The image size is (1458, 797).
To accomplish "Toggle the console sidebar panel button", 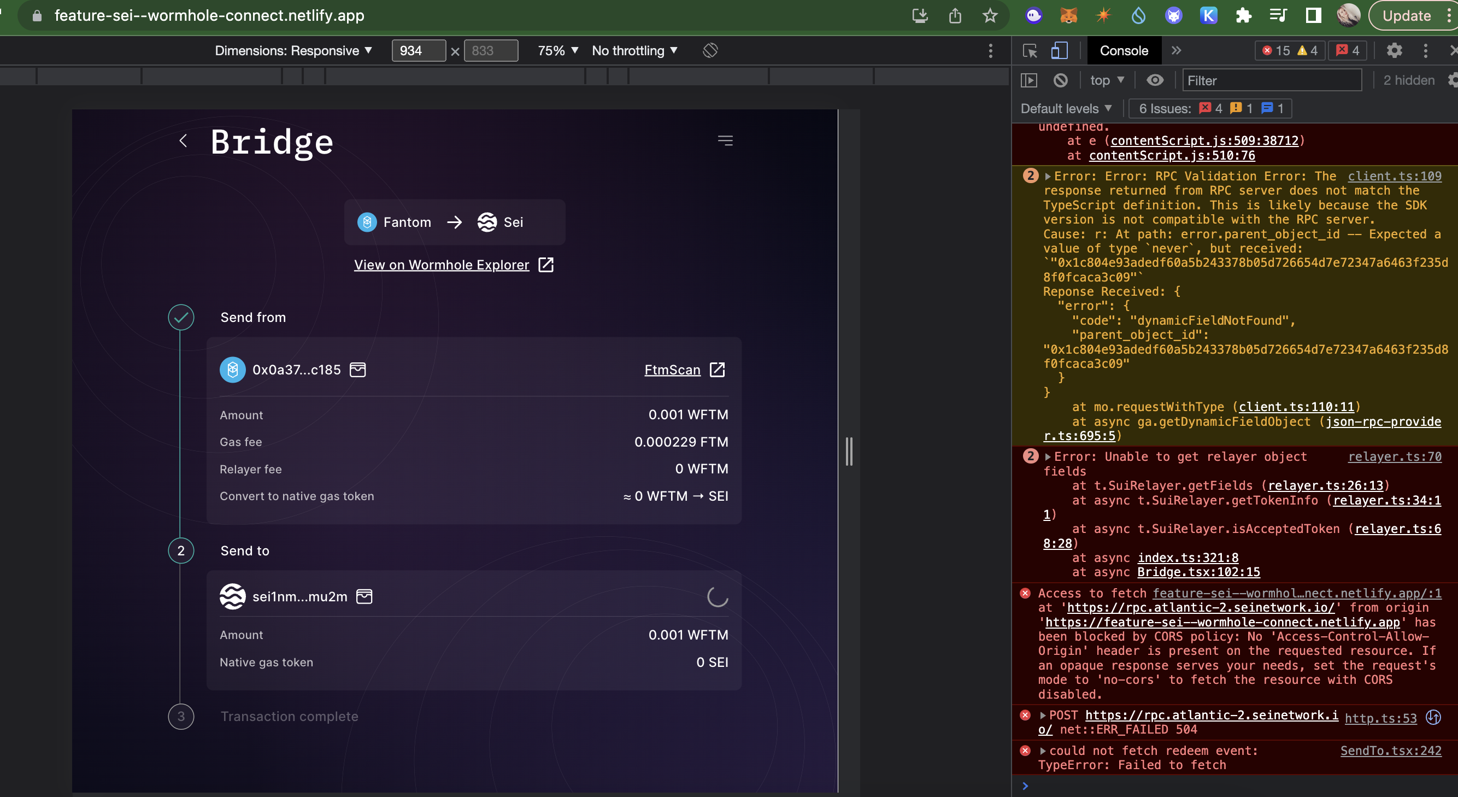I will pos(1029,81).
